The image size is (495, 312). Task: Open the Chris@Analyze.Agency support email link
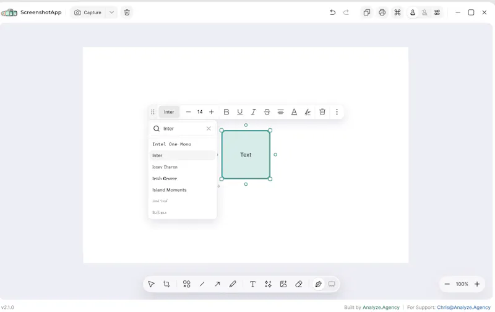tap(463, 307)
